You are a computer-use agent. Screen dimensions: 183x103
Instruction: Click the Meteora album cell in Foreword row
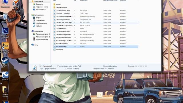click(123, 10)
